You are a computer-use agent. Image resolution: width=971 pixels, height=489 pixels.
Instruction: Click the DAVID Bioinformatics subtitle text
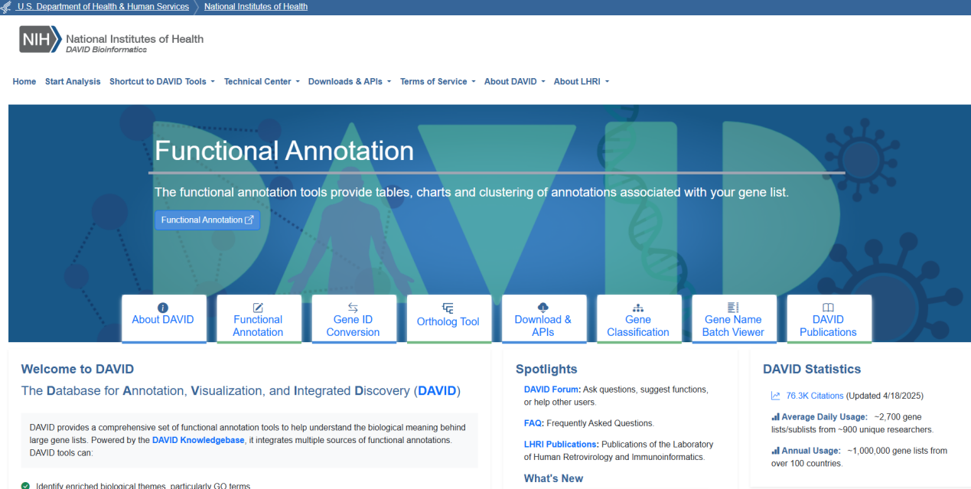pos(106,50)
